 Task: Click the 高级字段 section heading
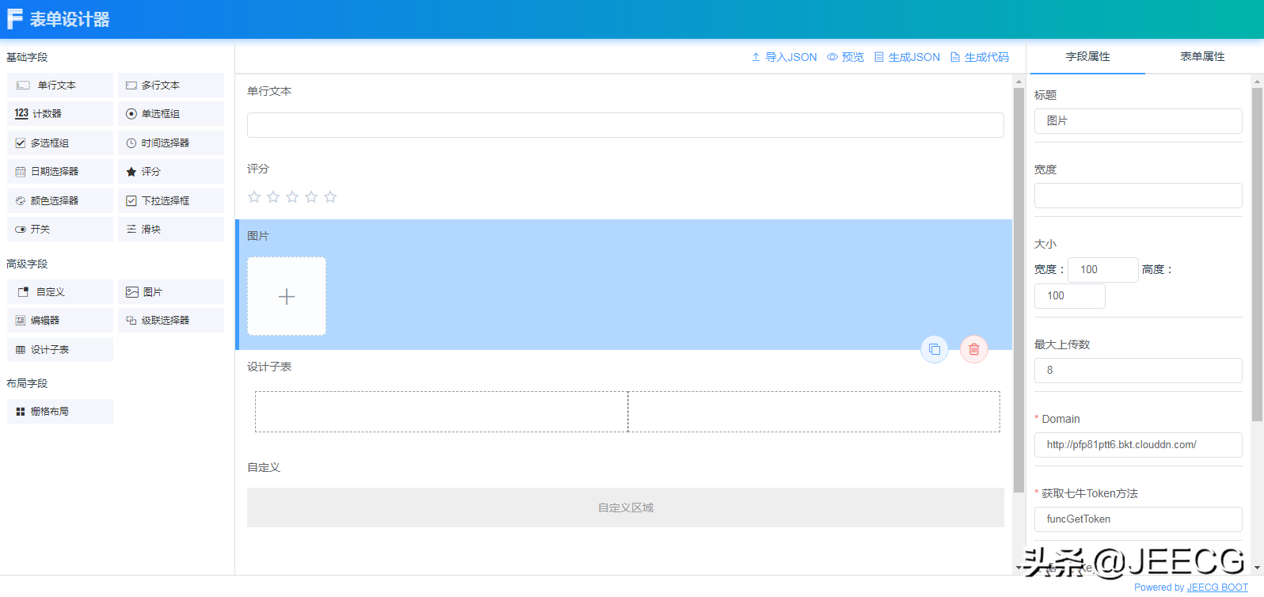27,264
